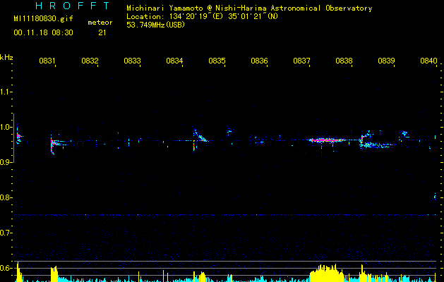Click the 0836 time marker
This screenshot has width=444, height=282.
pos(259,61)
